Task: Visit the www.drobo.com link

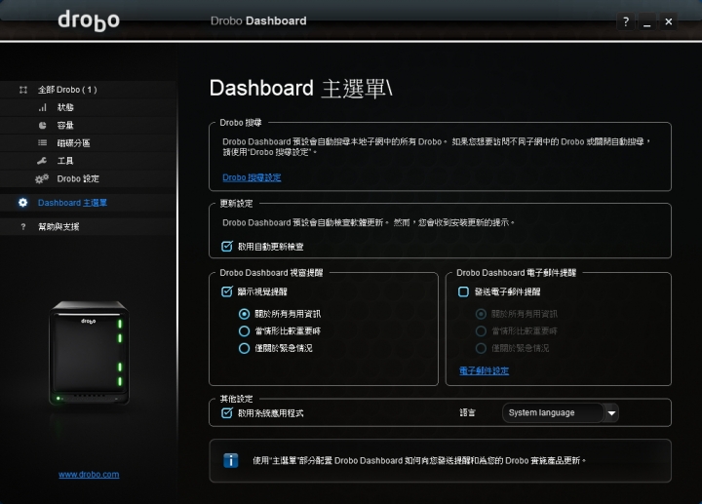Action: pyautogui.click(x=89, y=475)
